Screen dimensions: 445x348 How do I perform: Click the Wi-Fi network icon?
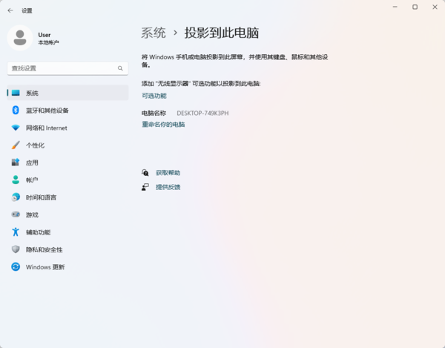pos(16,128)
